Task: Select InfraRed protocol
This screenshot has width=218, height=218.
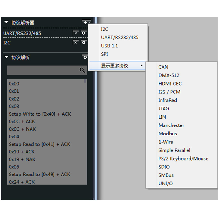Action: [181, 100]
